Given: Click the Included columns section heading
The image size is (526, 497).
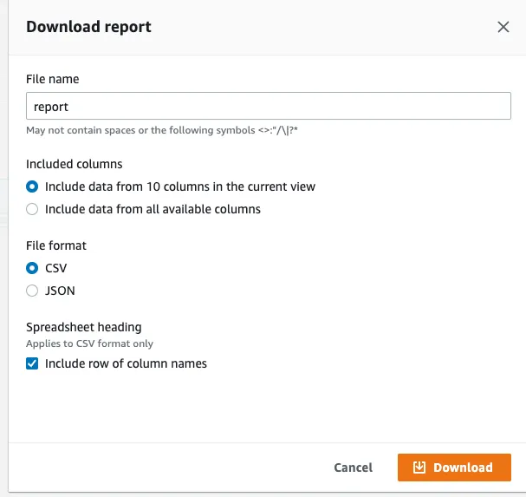Looking at the screenshot, I should 74,164.
